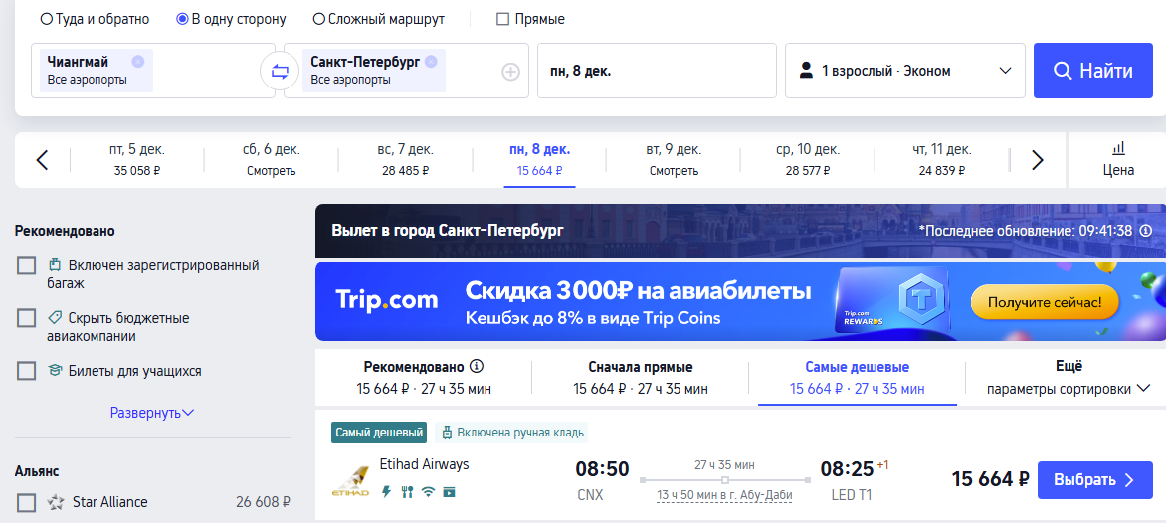Image resolution: width=1166 pixels, height=523 pixels.
Task: Click info icon next to Рекомендовано sort
Action: tap(477, 366)
